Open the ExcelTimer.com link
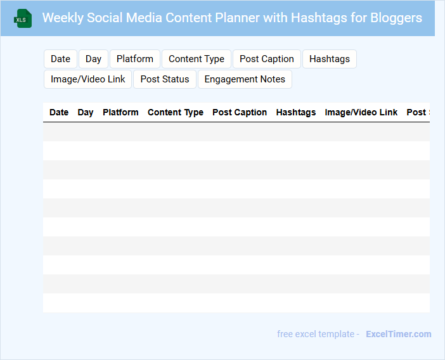This screenshot has height=360, width=445. 399,334
